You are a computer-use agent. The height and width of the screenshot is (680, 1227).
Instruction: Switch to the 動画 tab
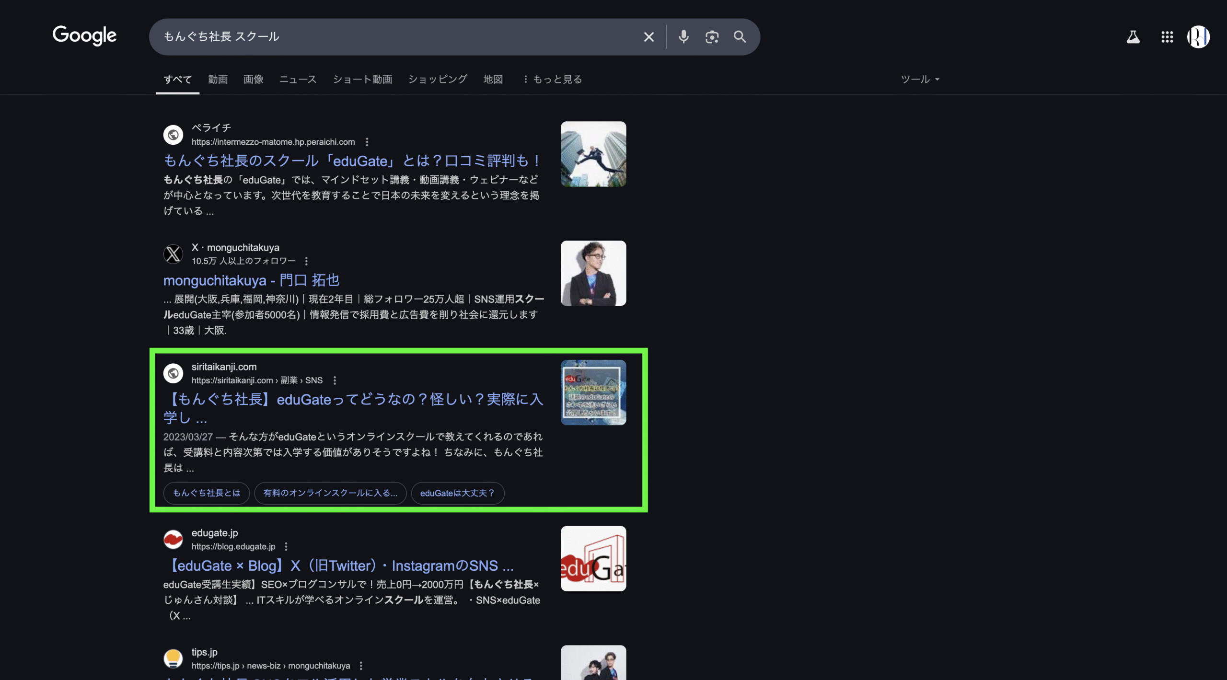pos(218,80)
